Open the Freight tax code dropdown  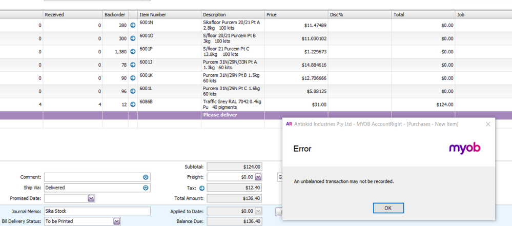pyautogui.click(x=258, y=177)
